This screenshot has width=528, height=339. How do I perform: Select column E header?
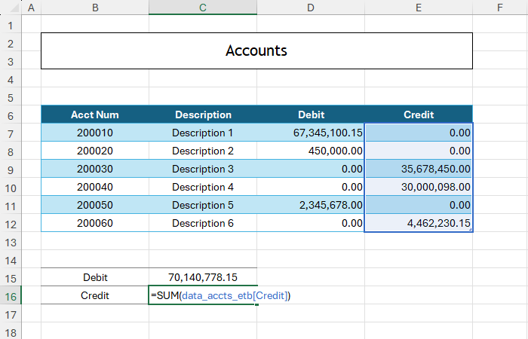[419, 8]
